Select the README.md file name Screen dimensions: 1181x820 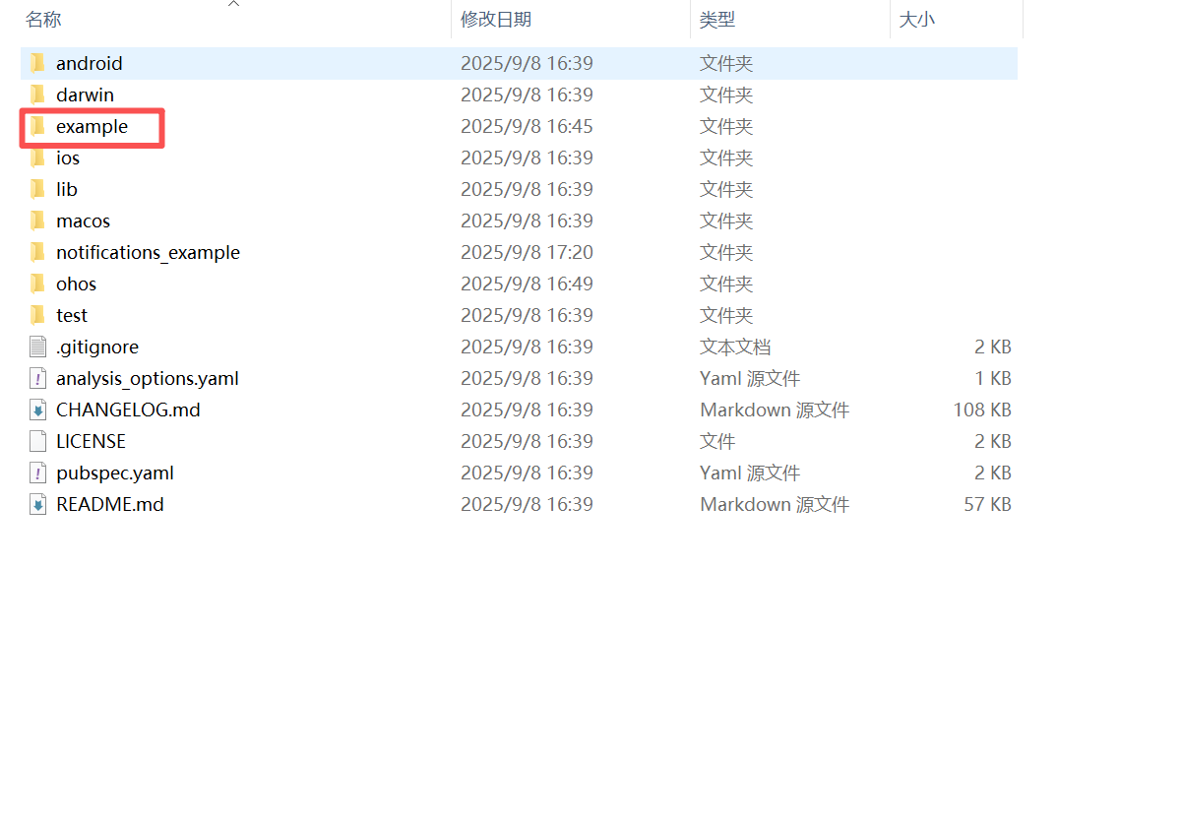point(110,504)
